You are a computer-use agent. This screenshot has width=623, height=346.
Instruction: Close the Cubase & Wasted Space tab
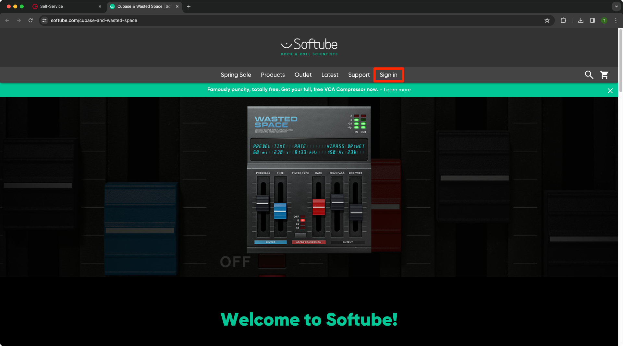tap(177, 6)
